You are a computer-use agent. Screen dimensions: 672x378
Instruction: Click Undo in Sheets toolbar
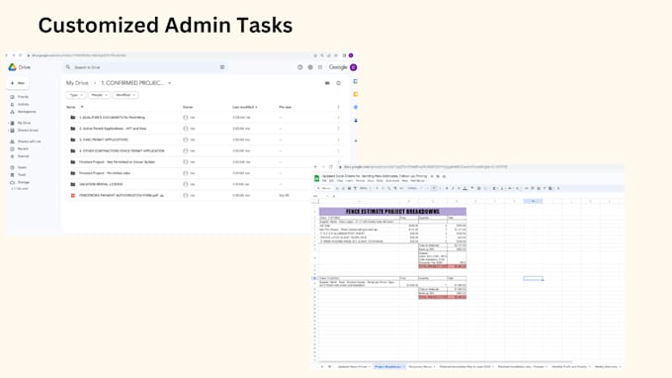coord(337,188)
